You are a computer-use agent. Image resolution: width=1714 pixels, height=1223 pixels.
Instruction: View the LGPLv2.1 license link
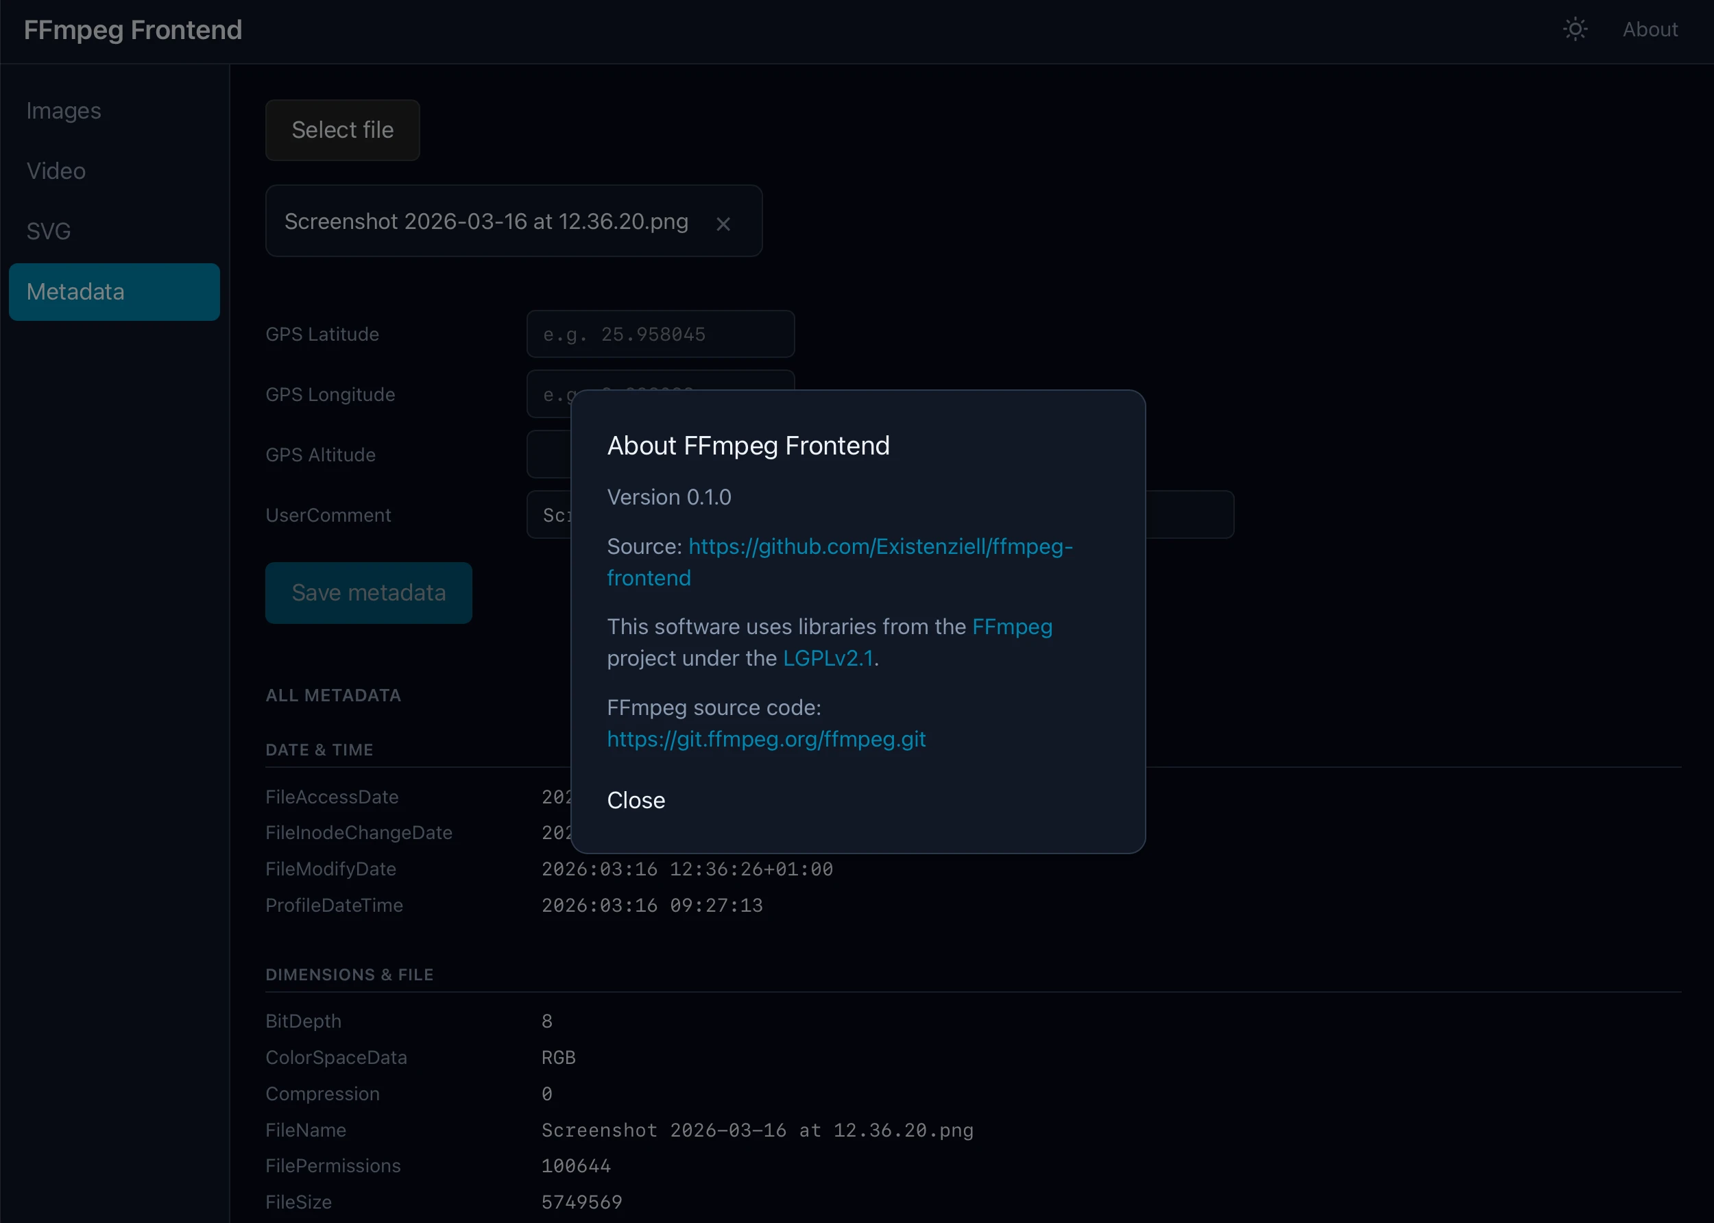[828, 657]
